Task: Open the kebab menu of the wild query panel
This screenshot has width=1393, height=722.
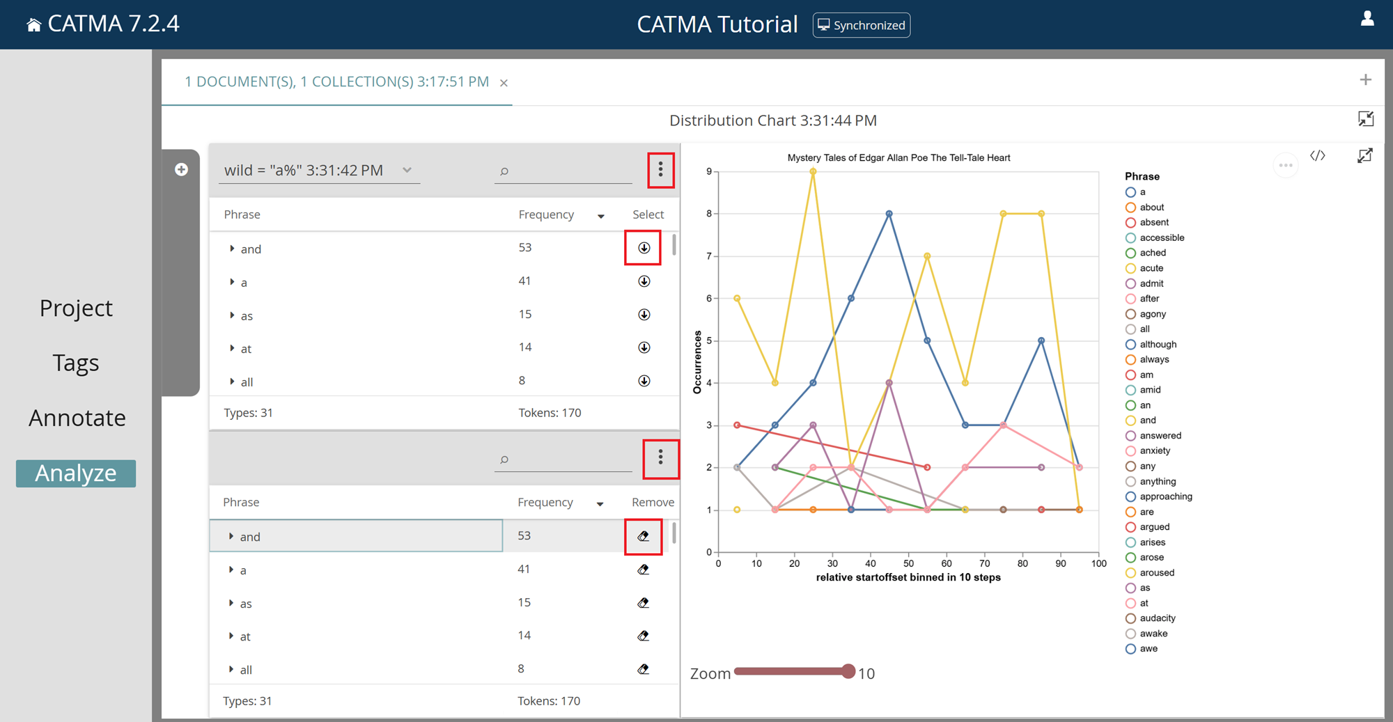Action: point(660,169)
